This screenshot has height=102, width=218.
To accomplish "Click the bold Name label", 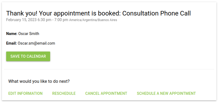I will pyautogui.click(x=12, y=34).
